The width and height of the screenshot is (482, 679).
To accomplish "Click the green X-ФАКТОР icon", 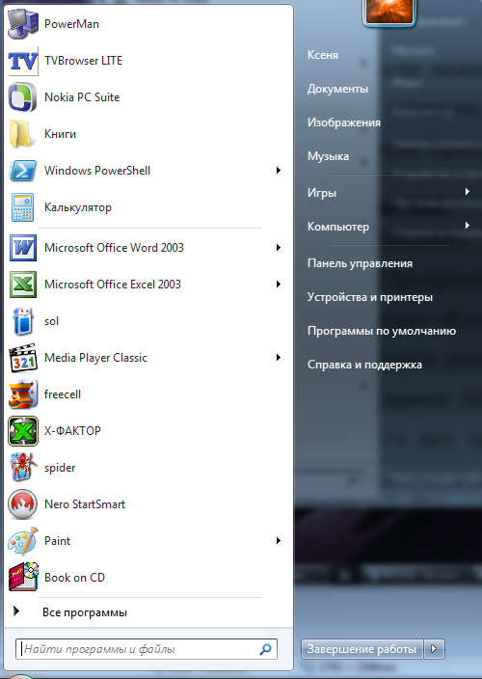I will click(23, 431).
